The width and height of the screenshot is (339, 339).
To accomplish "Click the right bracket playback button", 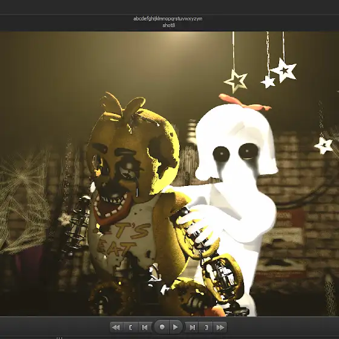I will pyautogui.click(x=206, y=327).
